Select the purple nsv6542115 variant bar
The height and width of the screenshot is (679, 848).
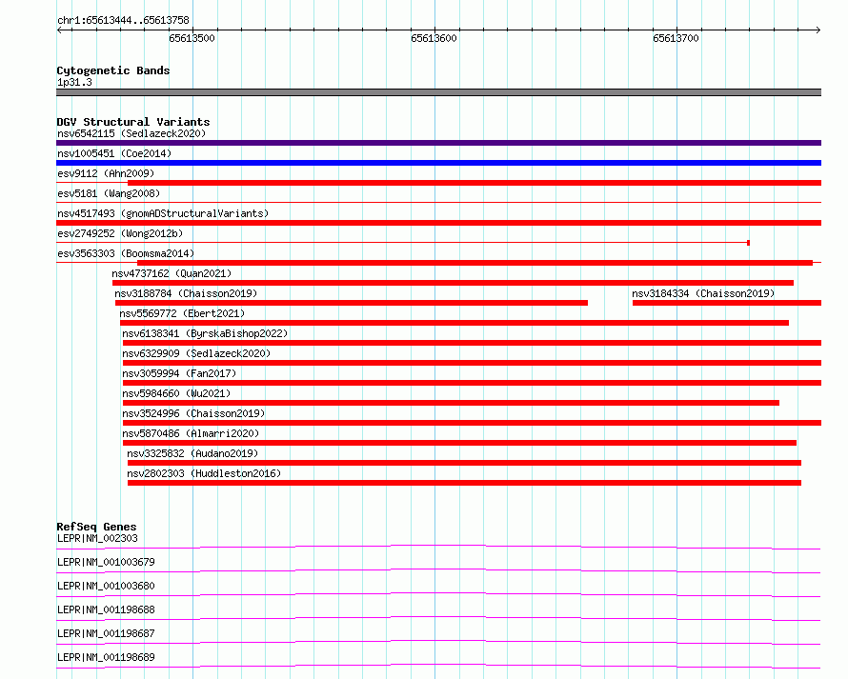[438, 143]
